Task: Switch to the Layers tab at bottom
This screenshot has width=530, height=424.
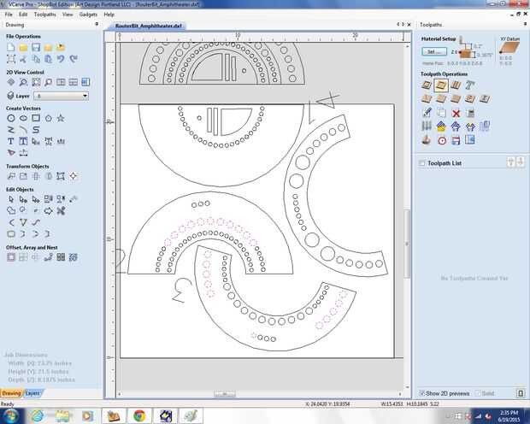Action: (x=32, y=393)
